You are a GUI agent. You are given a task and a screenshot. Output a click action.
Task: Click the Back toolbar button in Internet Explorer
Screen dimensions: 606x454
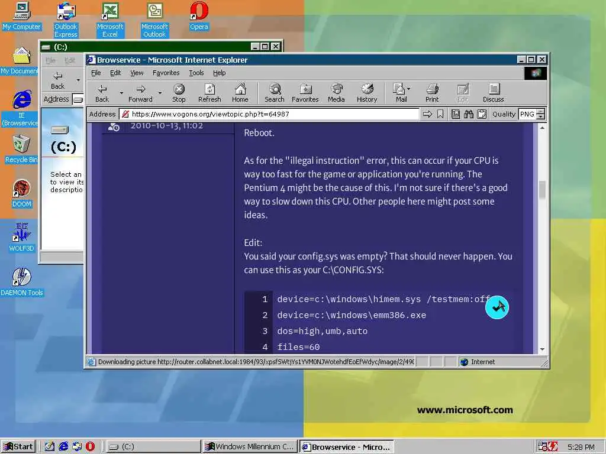102,93
